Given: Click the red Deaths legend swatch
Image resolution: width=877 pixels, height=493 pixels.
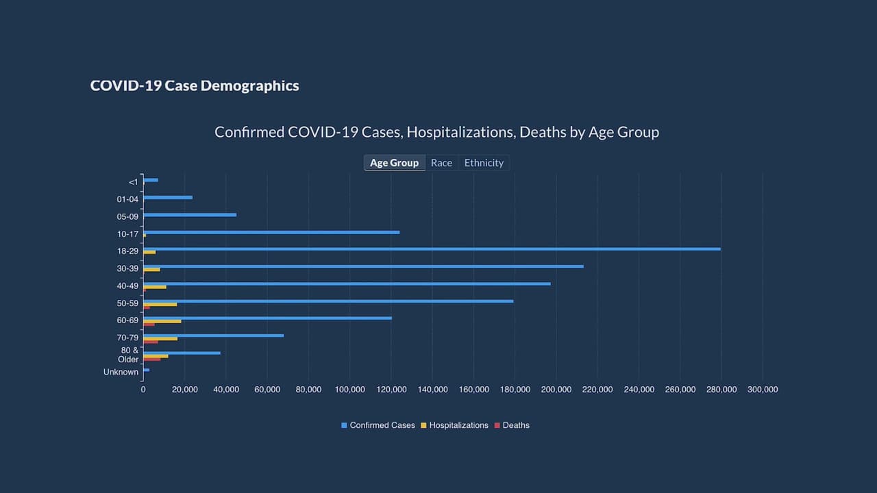Looking at the screenshot, I should click(497, 425).
